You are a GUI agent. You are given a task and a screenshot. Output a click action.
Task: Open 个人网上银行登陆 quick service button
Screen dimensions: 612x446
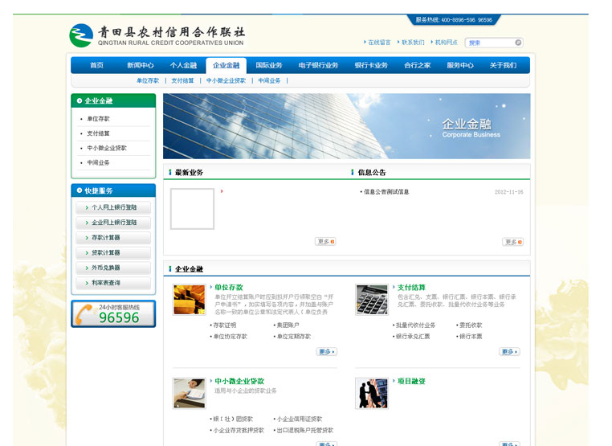point(113,207)
